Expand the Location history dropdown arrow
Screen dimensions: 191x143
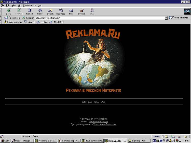click(166, 18)
